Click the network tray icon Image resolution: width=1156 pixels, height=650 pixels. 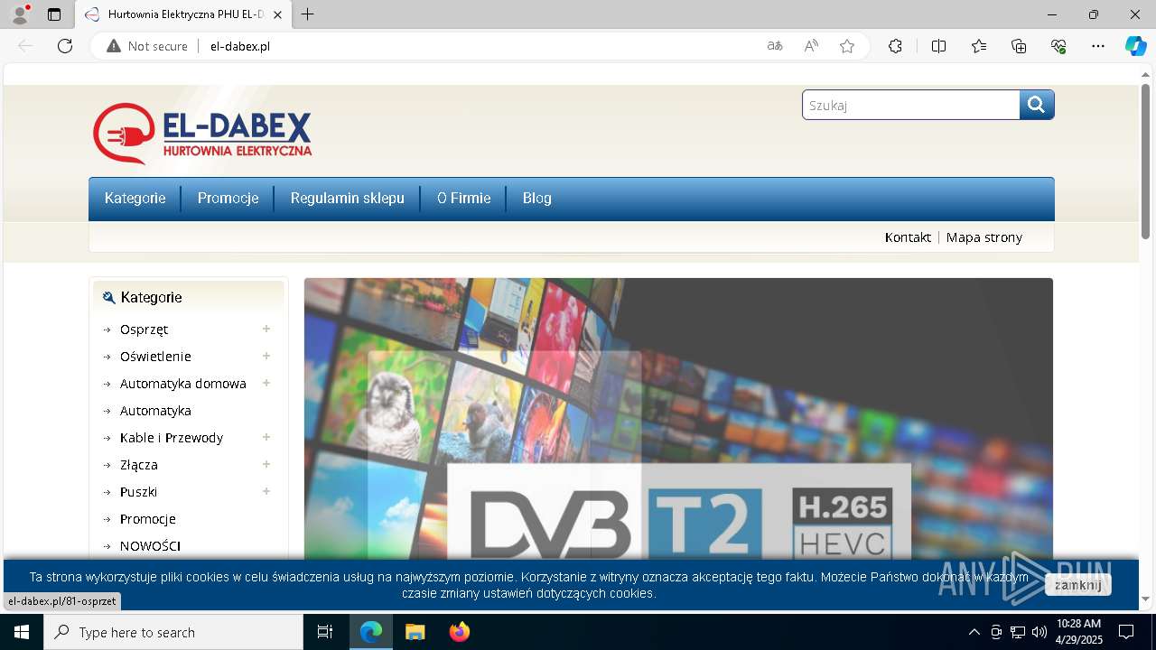[x=1017, y=632]
